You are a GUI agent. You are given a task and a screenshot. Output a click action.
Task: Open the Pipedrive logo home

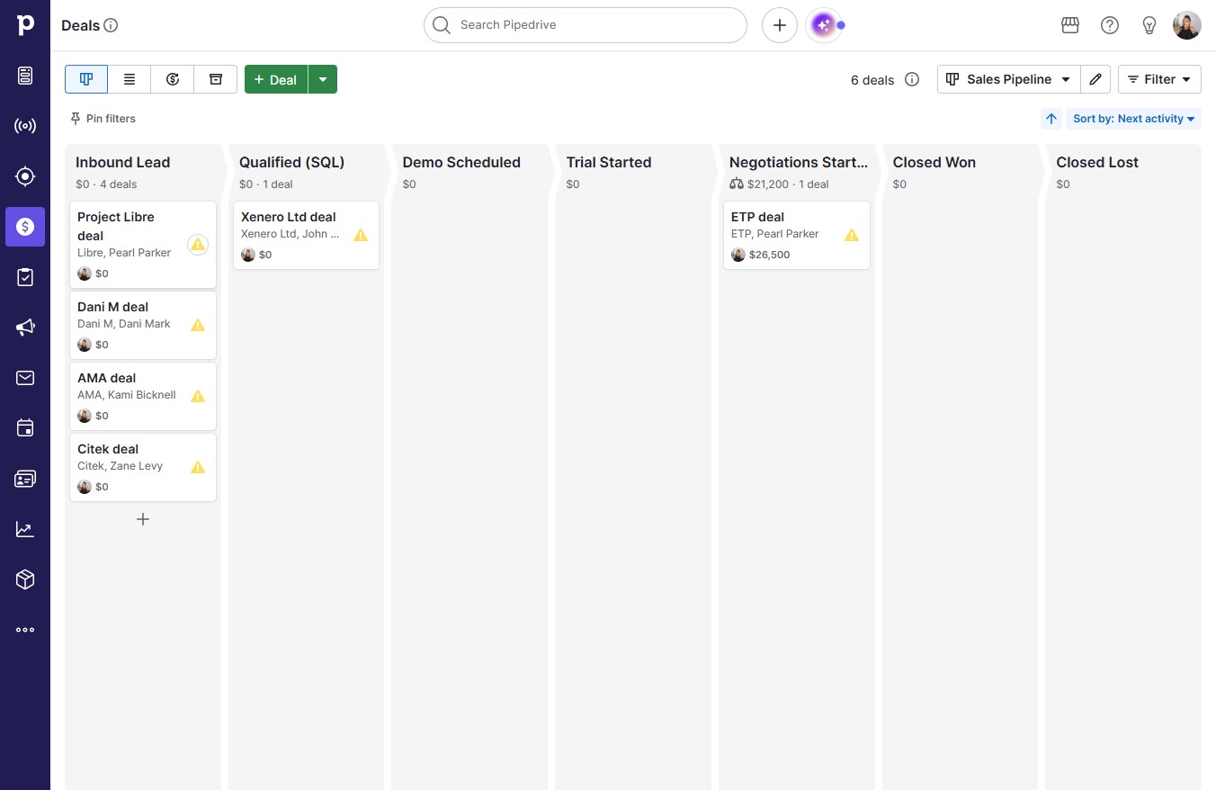coord(25,24)
